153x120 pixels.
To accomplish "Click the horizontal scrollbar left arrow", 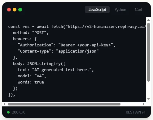I will (4, 104).
